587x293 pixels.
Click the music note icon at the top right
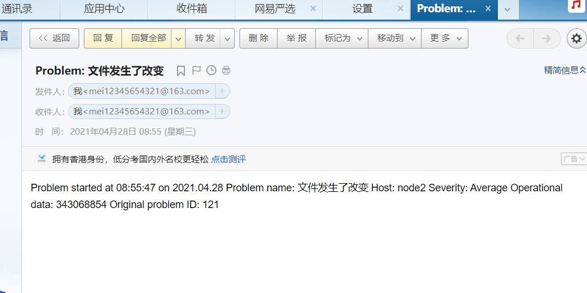576,5
